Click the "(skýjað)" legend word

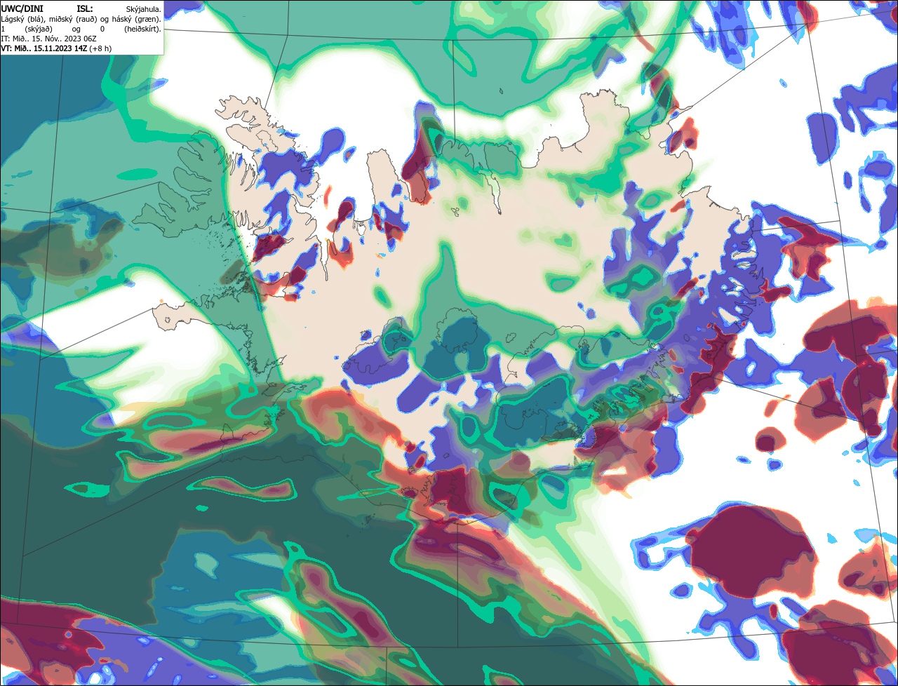pos(39,29)
